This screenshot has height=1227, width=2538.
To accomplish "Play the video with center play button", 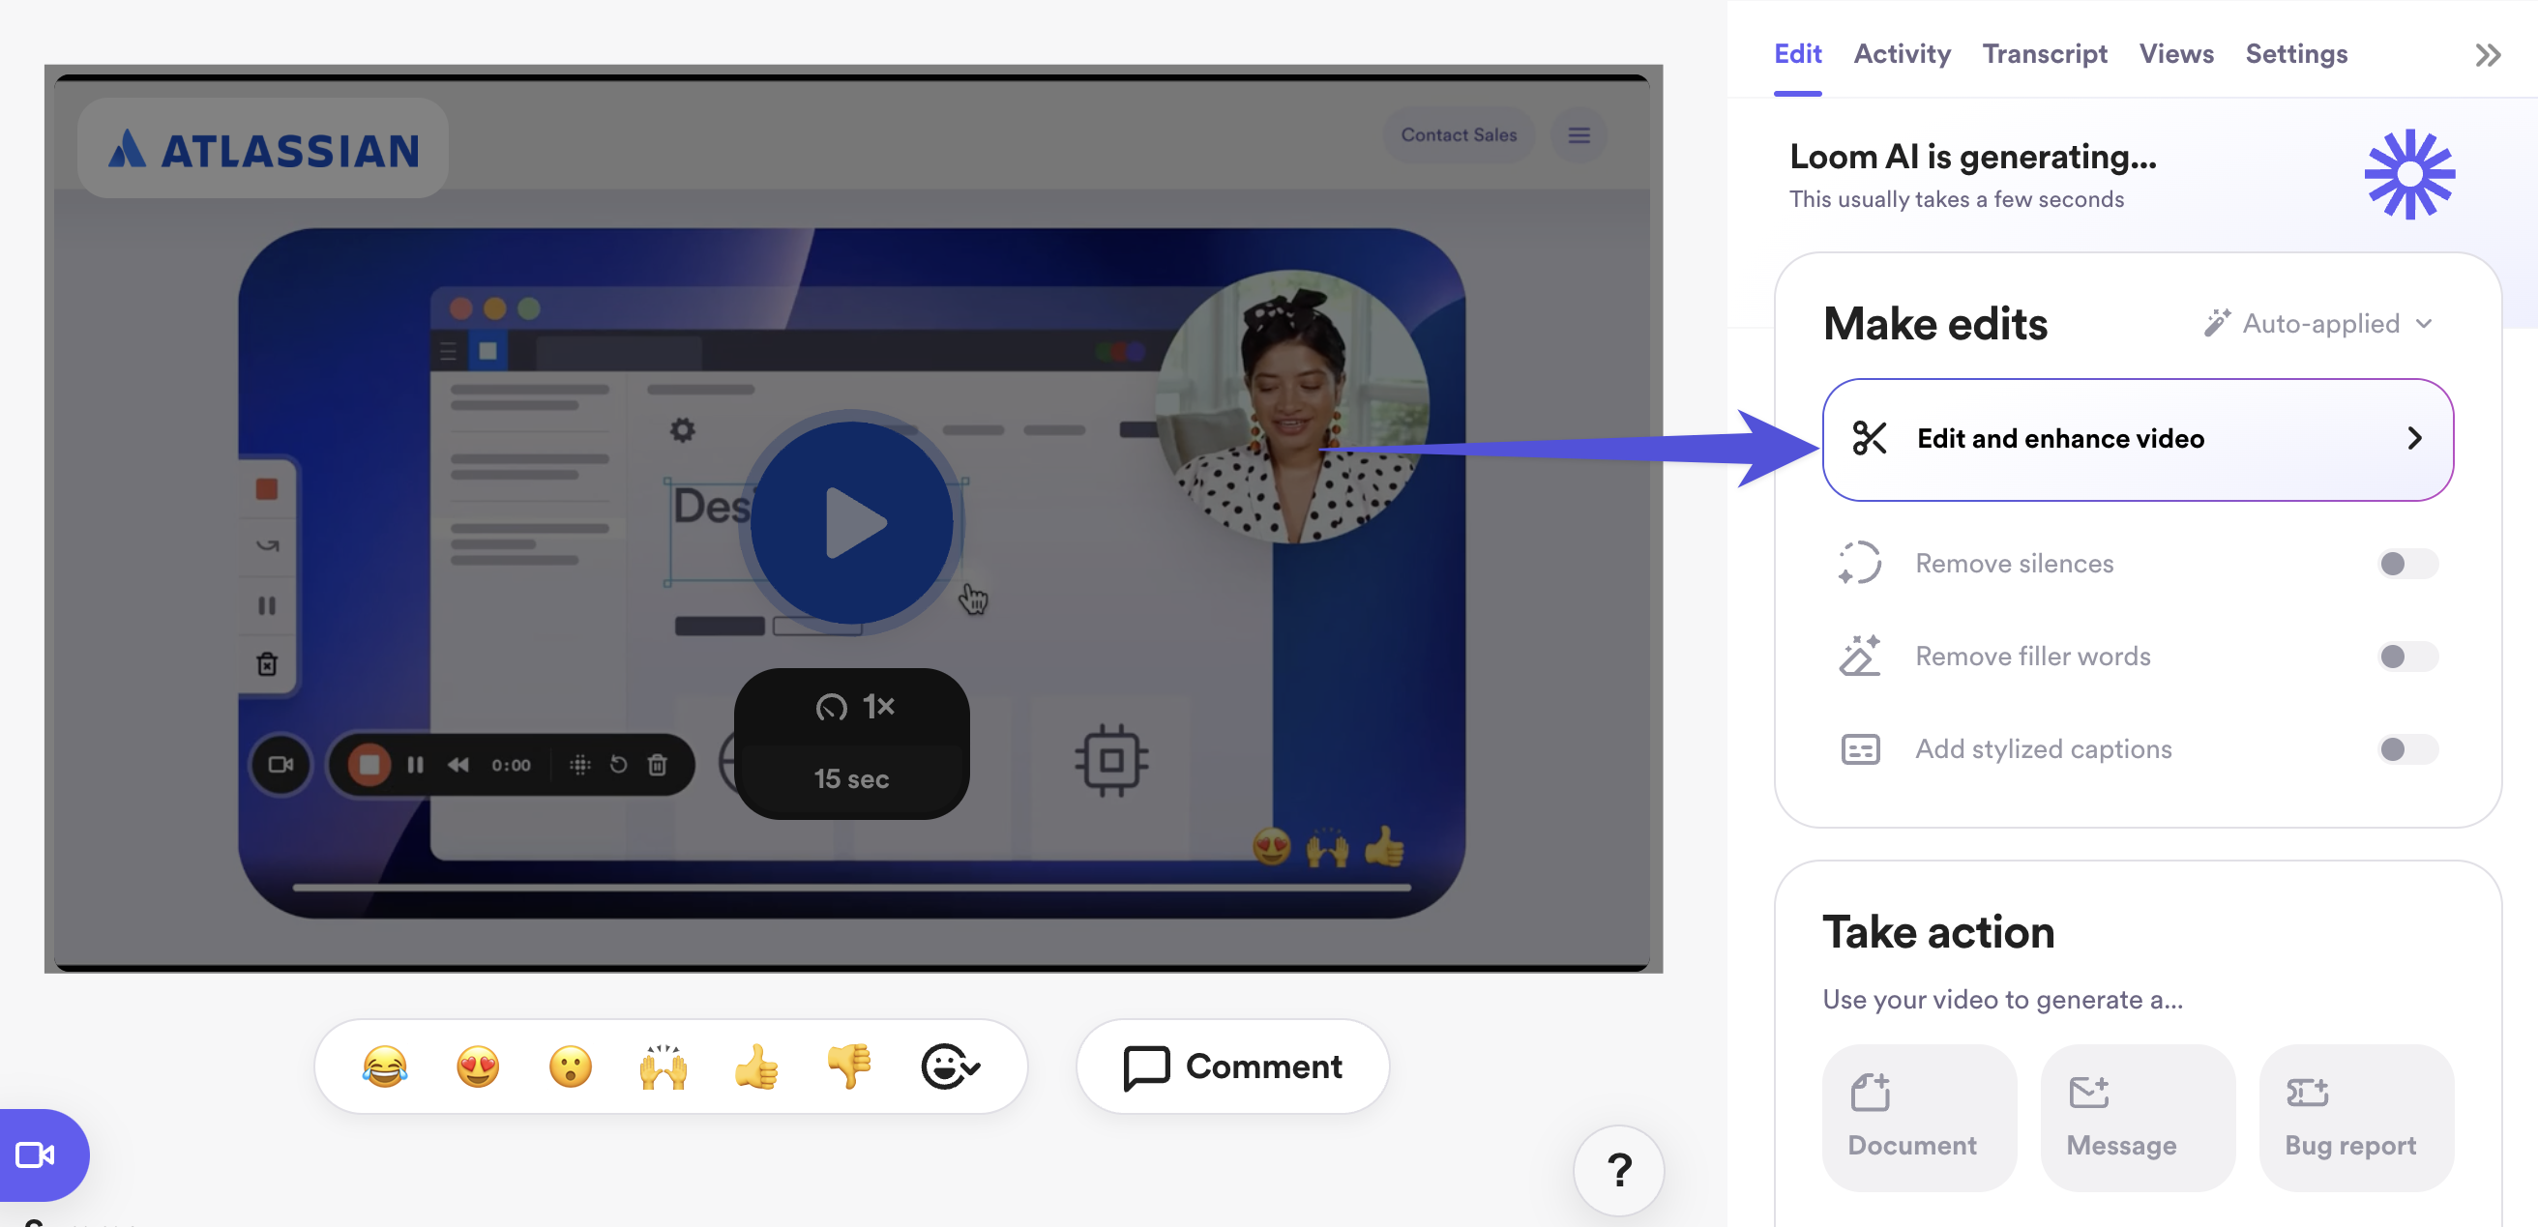I will click(x=851, y=523).
